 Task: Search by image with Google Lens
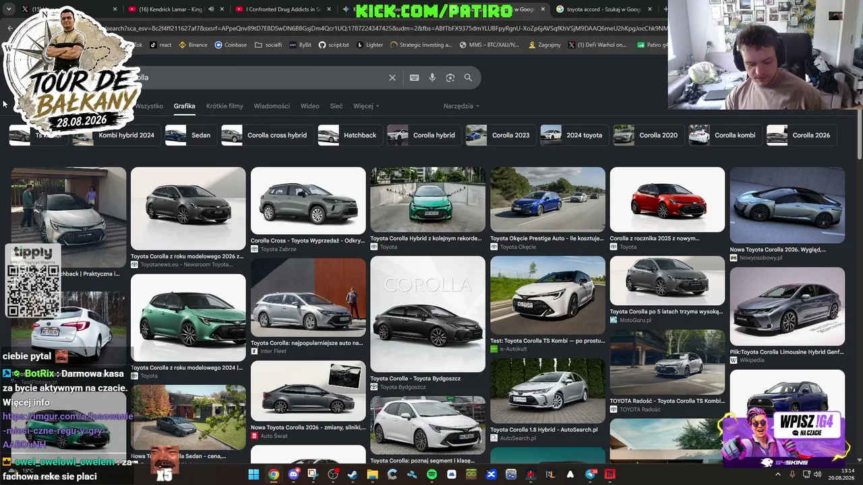coord(450,77)
